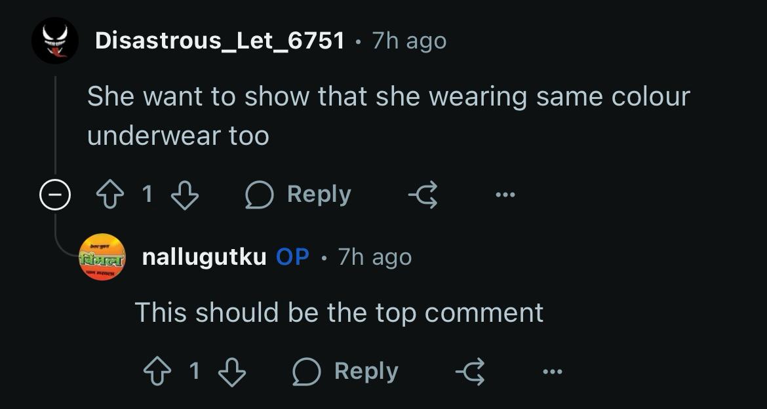Upvote nallugutku's reply
The width and height of the screenshot is (767, 409).
coord(157,372)
